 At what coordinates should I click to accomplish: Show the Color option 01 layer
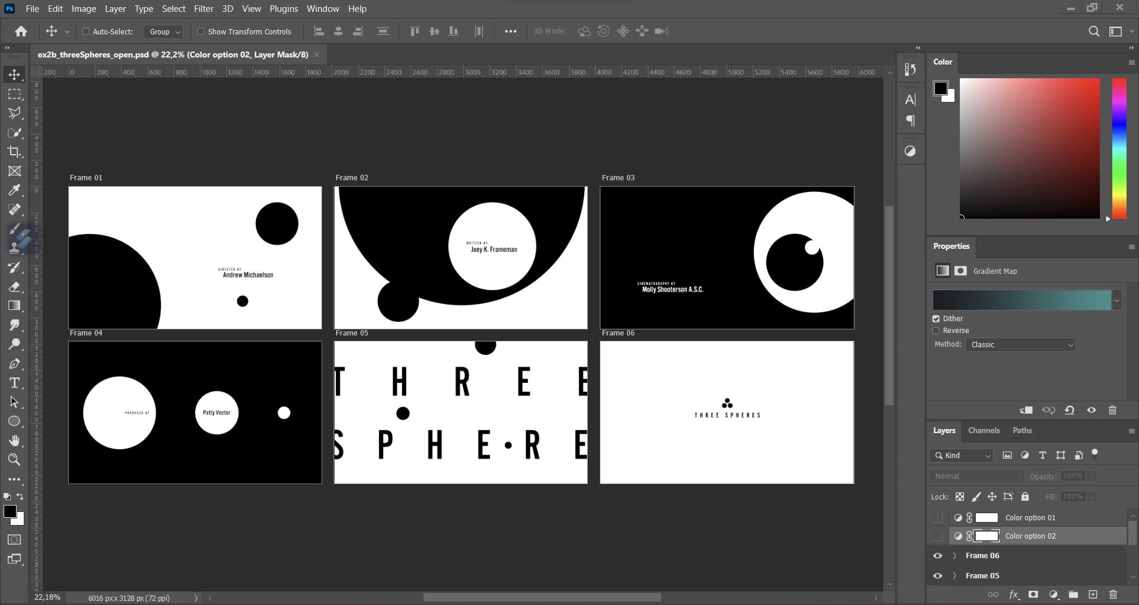coord(938,518)
